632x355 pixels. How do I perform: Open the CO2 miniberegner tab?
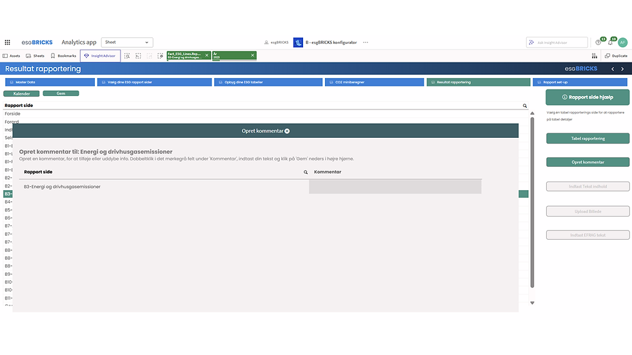375,82
